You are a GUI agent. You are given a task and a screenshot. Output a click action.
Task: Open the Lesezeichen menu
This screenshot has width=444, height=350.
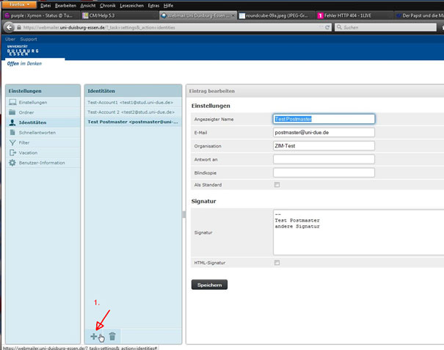[133, 5]
